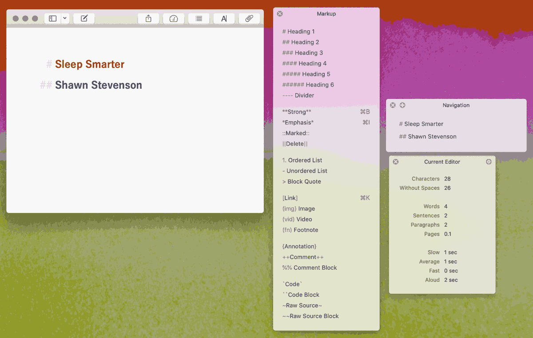Detach the Navigation panel with second icon

(x=402, y=105)
